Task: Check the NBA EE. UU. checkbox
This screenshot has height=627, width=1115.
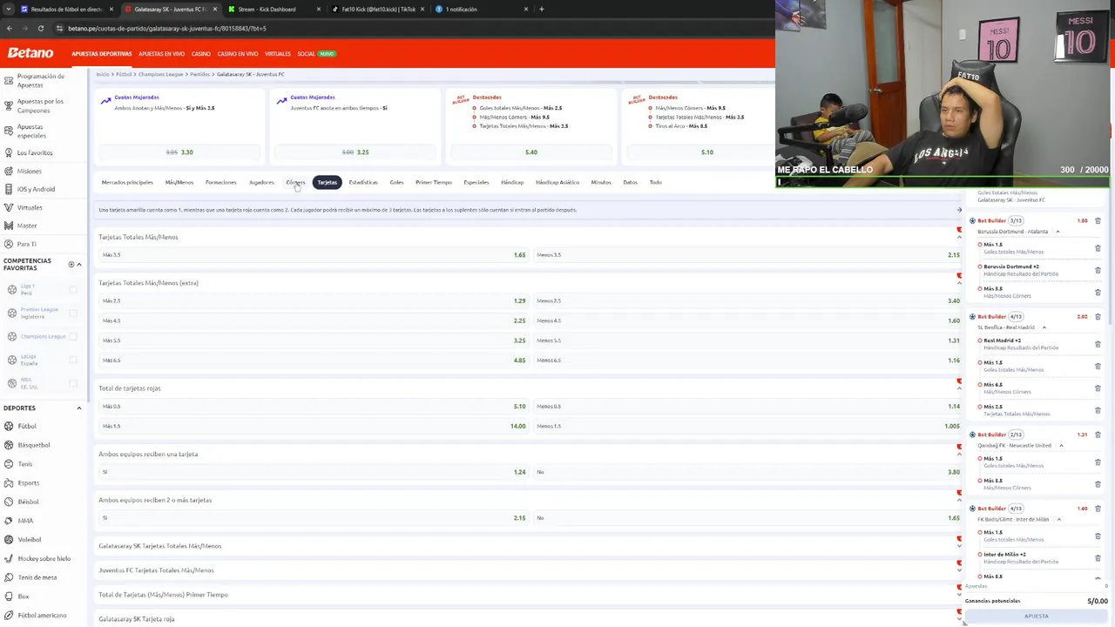Action: tap(72, 383)
